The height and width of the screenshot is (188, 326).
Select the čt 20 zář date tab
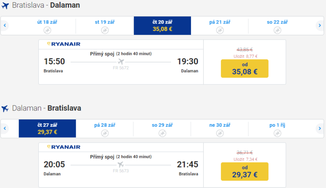tap(162, 26)
